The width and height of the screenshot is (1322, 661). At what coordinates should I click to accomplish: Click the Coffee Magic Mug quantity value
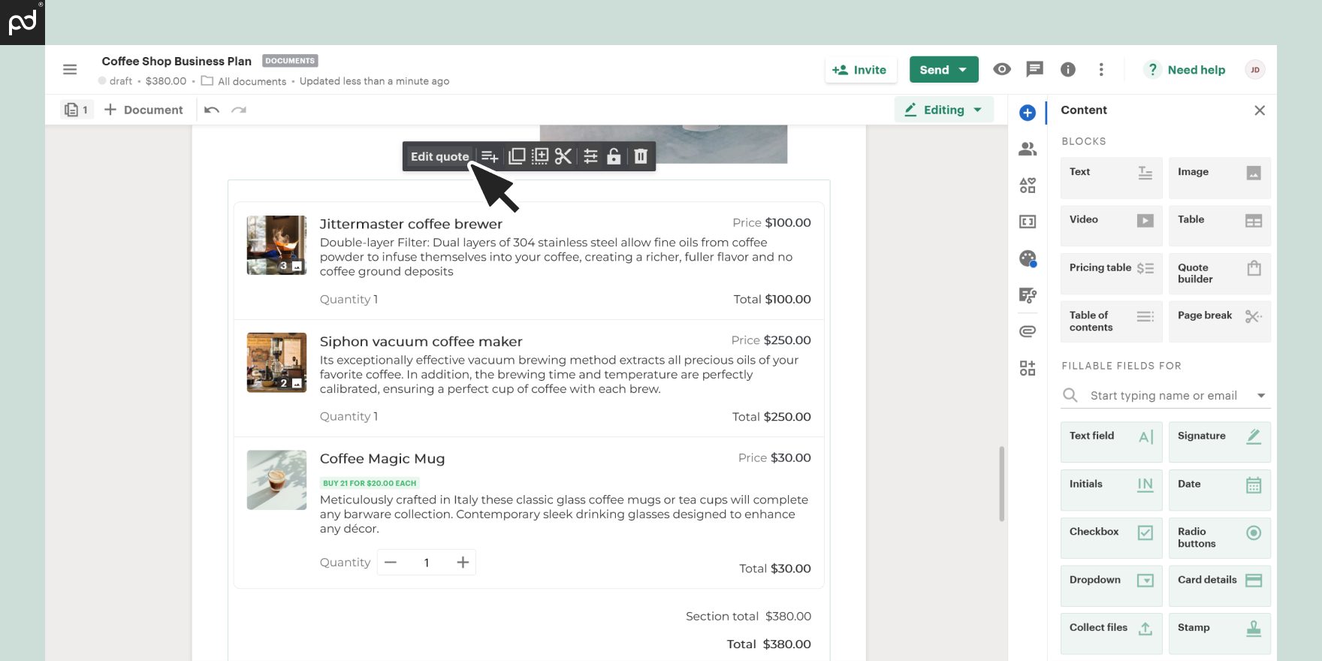(x=427, y=563)
